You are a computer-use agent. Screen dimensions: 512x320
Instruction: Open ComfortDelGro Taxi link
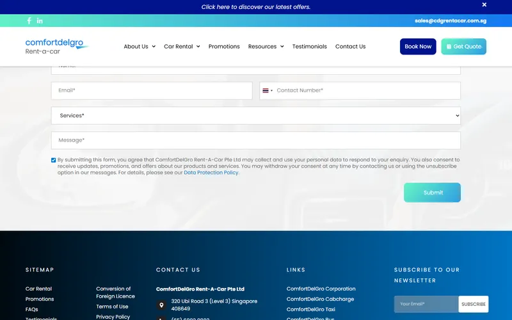[x=311, y=309]
